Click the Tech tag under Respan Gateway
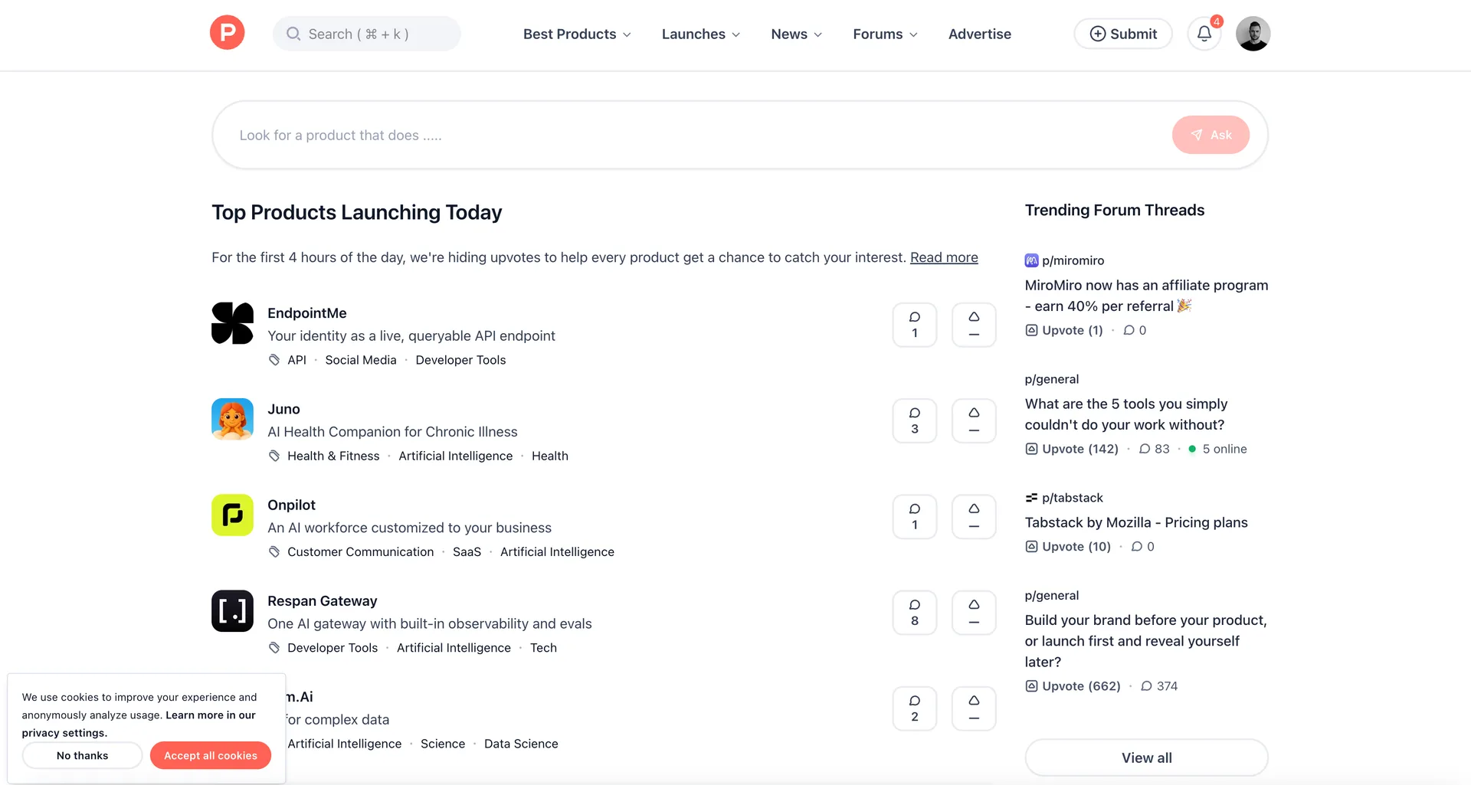Image resolution: width=1471 pixels, height=785 pixels. 543,648
